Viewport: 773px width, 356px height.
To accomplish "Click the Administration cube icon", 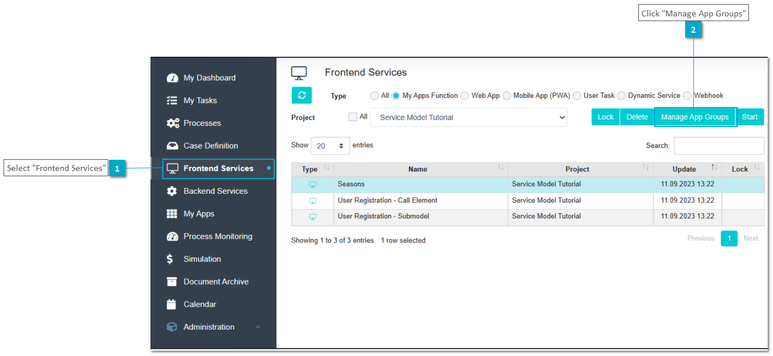I will (x=172, y=327).
